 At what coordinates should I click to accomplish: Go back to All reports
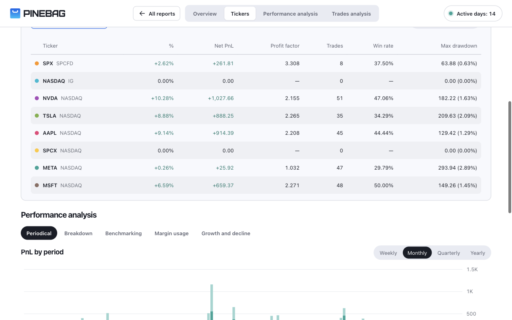click(157, 14)
